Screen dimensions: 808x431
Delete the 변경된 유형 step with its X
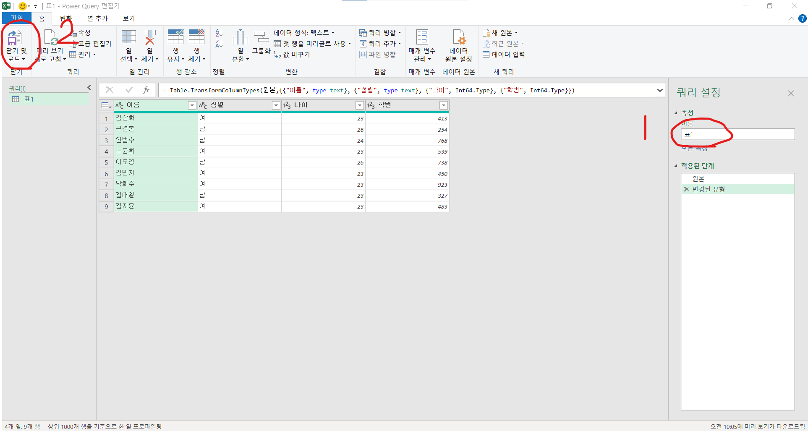point(686,189)
